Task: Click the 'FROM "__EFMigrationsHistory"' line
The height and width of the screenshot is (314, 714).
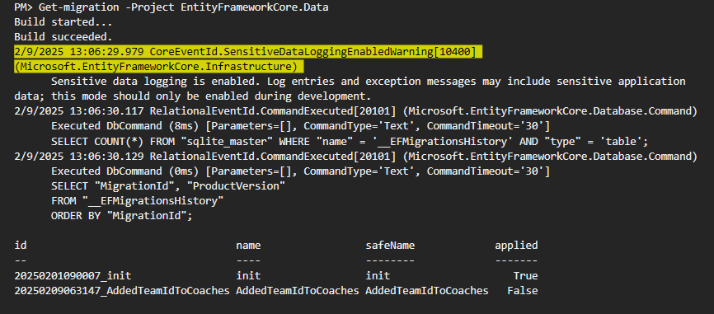Action: tap(137, 201)
